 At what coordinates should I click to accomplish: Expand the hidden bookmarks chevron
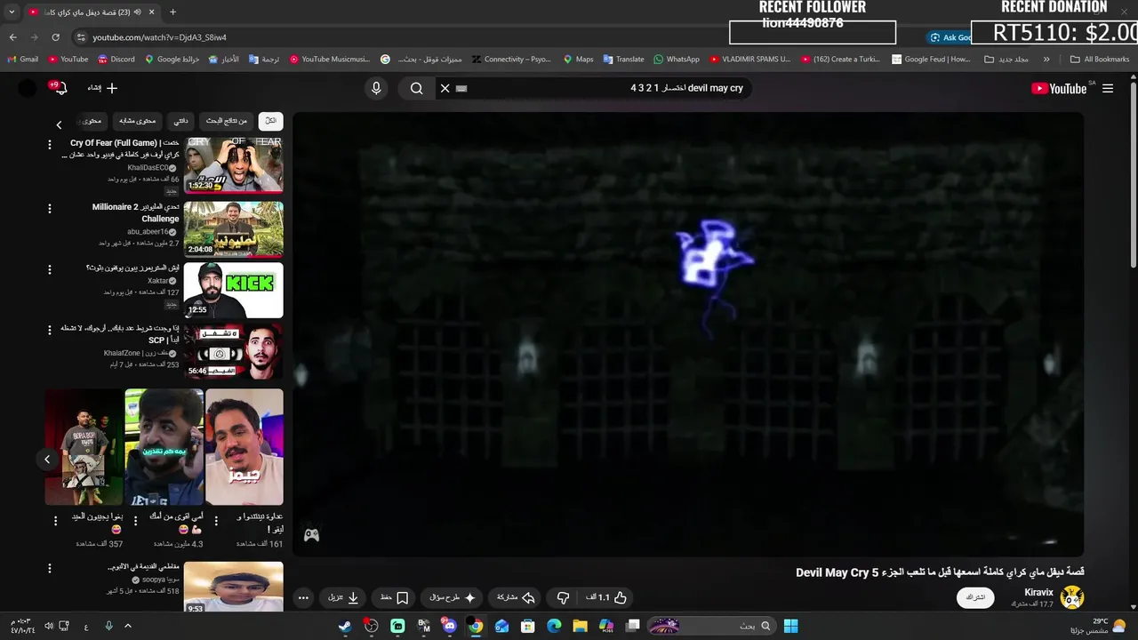(1046, 60)
